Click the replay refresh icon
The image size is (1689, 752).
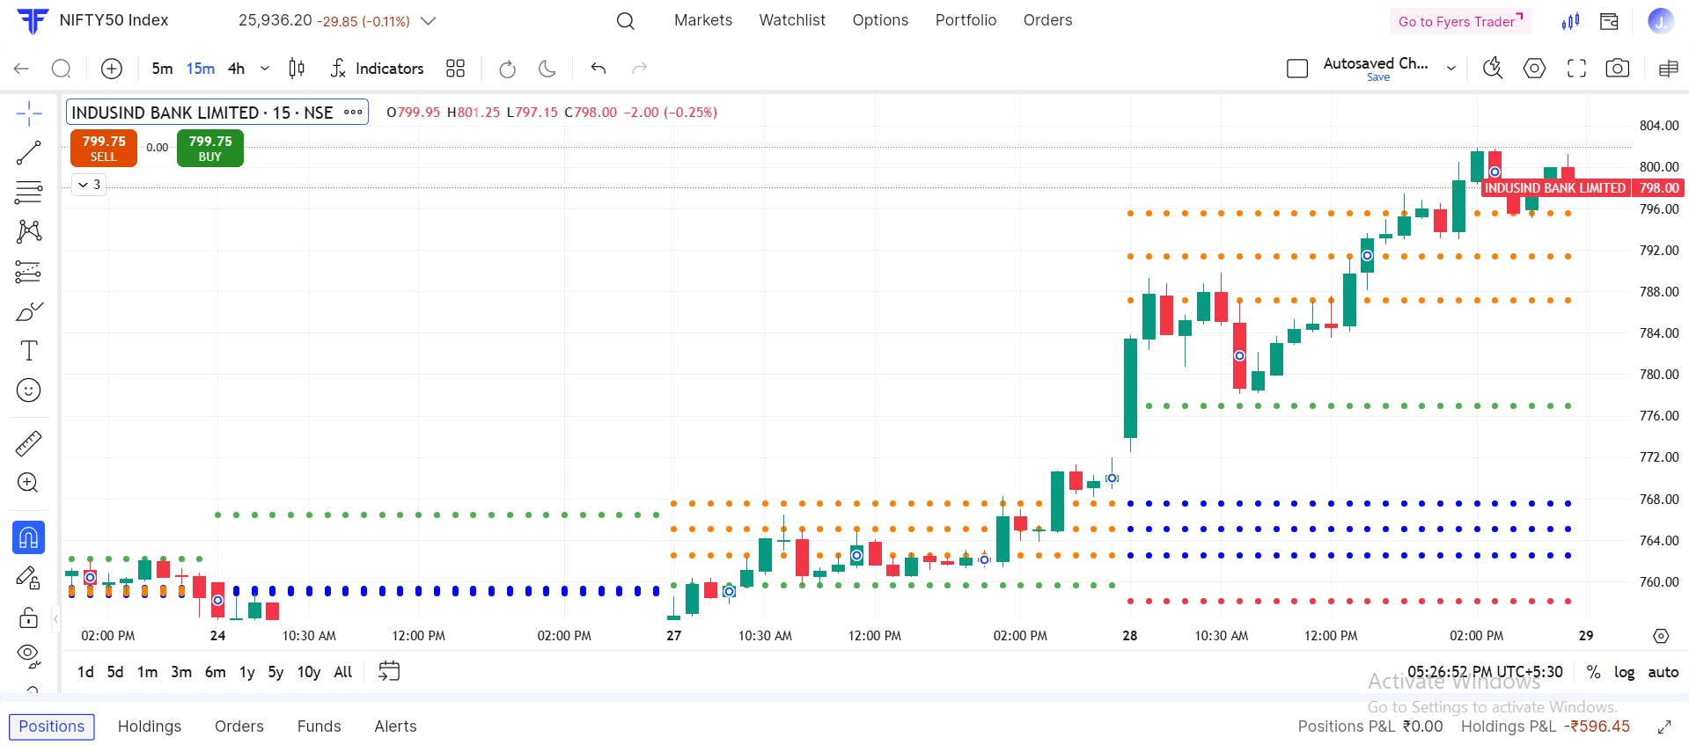pyautogui.click(x=507, y=69)
